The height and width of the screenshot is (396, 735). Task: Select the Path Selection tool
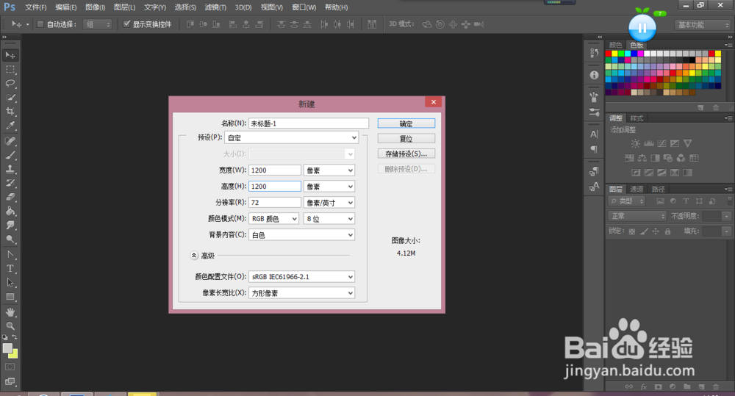click(10, 283)
